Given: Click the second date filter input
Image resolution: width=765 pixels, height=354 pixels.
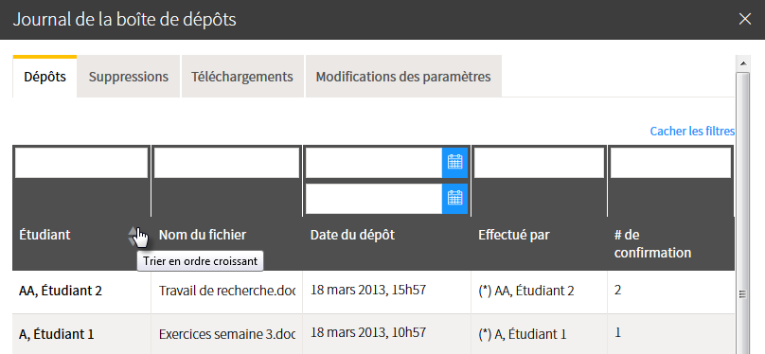Looking at the screenshot, I should (x=374, y=199).
